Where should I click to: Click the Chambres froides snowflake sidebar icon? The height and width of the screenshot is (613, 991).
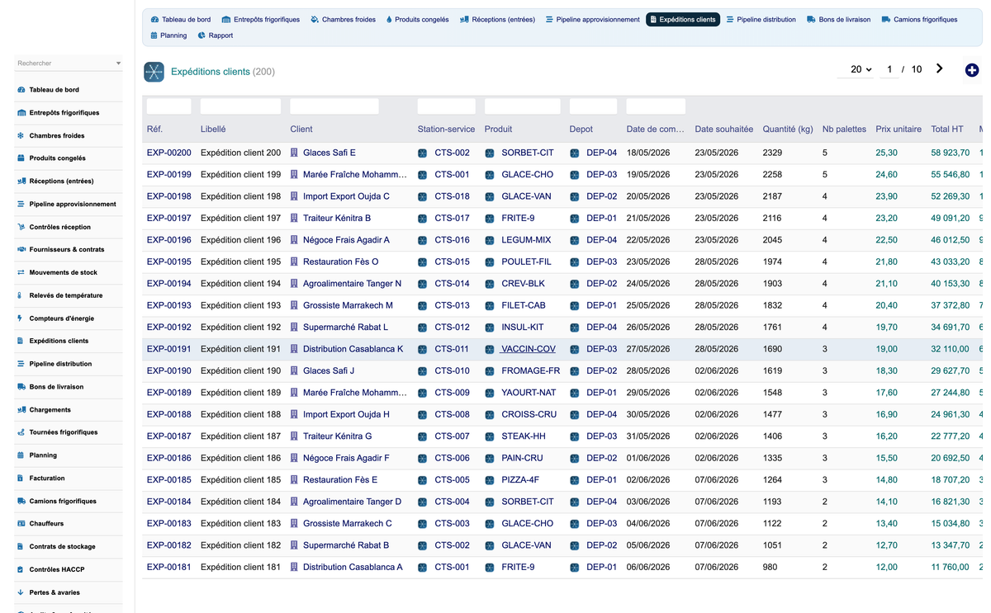(21, 135)
